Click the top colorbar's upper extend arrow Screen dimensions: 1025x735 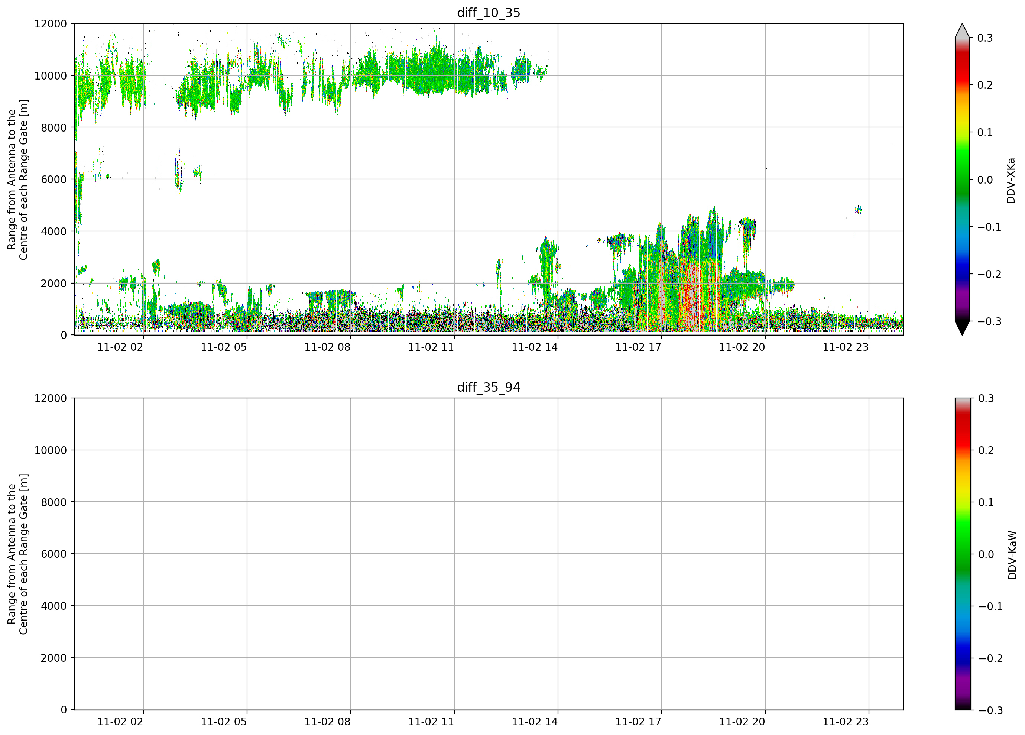tap(962, 31)
